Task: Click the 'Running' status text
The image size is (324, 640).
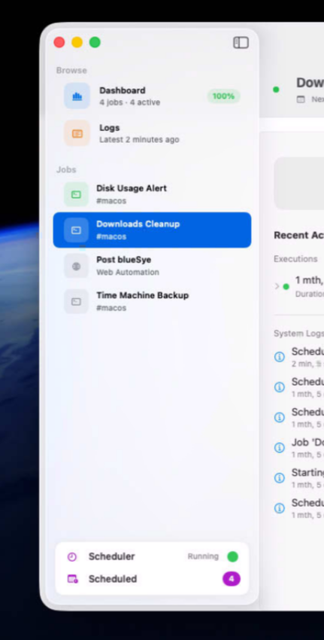Action: point(203,556)
